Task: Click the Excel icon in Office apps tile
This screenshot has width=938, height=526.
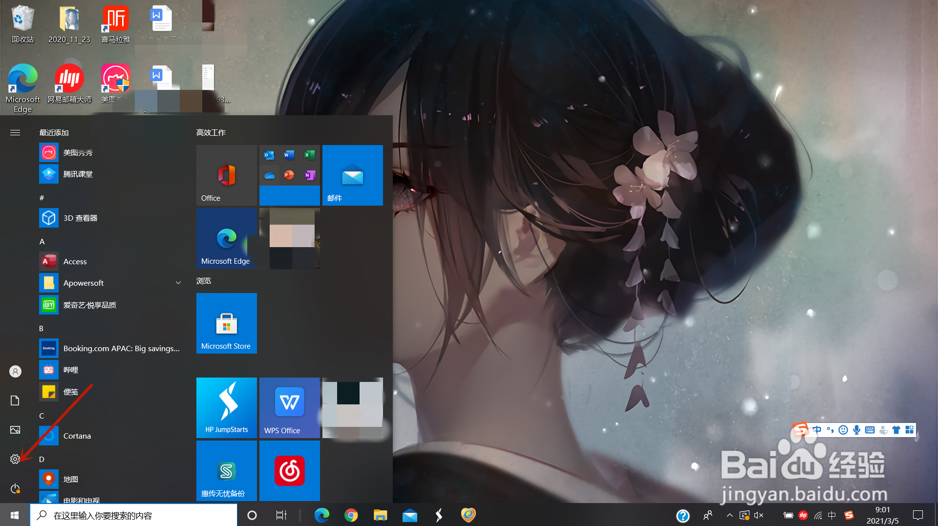Action: tap(309, 155)
